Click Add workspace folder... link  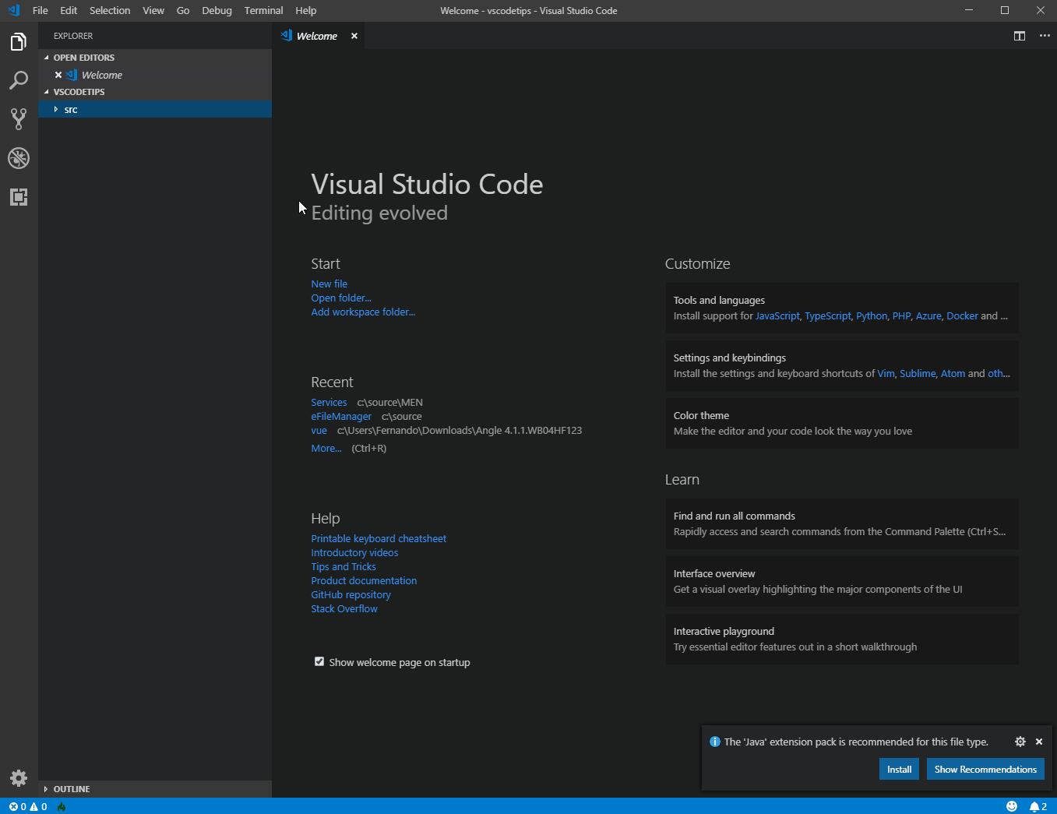point(363,312)
